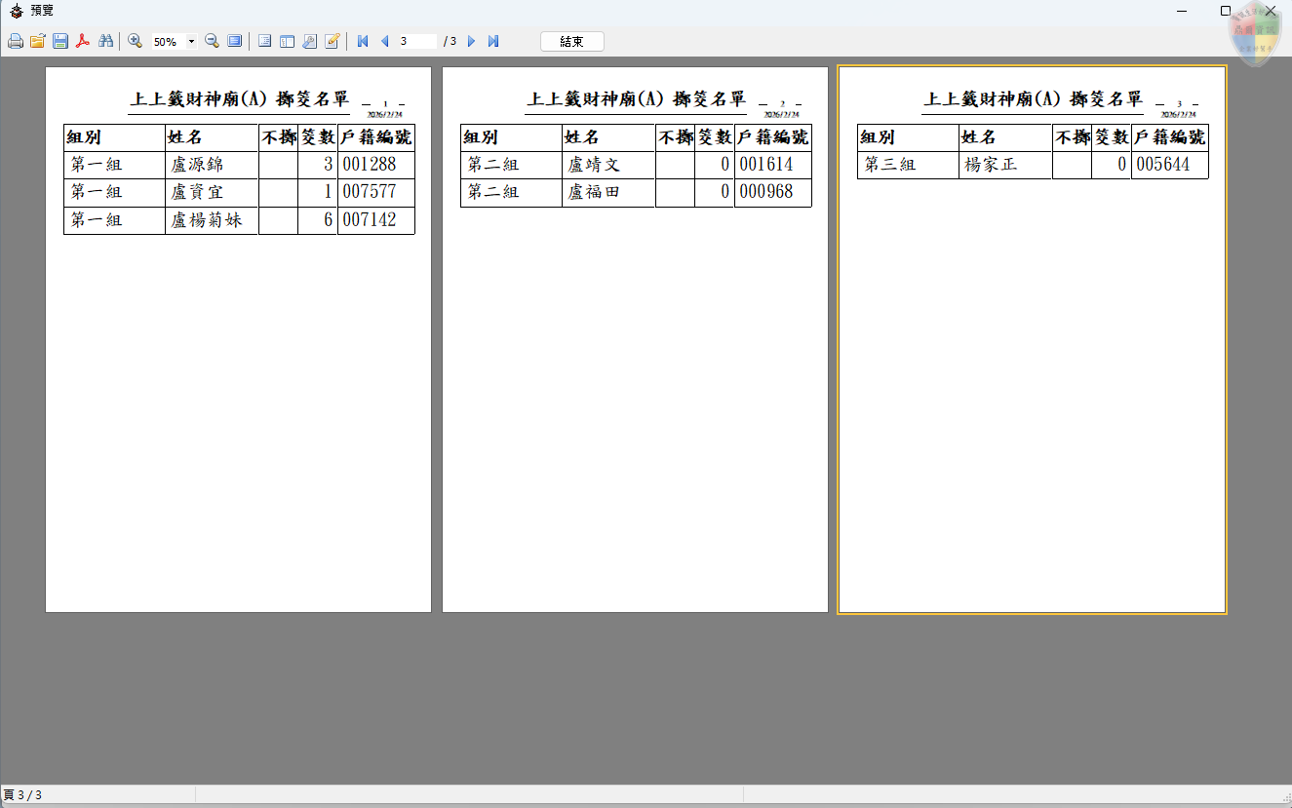Toggle the outline panel icon

coord(264,41)
